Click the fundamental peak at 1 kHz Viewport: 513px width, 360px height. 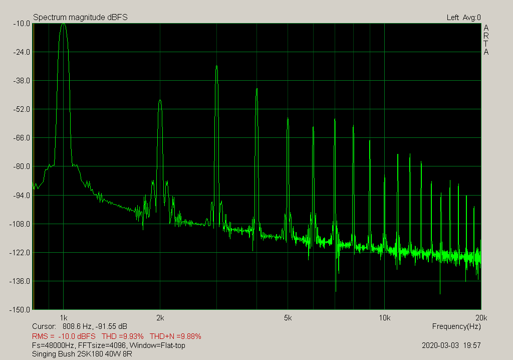tap(64, 24)
